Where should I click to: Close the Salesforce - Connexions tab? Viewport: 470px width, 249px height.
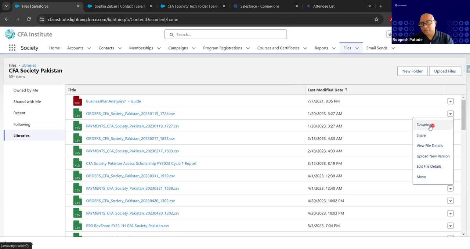(x=297, y=6)
